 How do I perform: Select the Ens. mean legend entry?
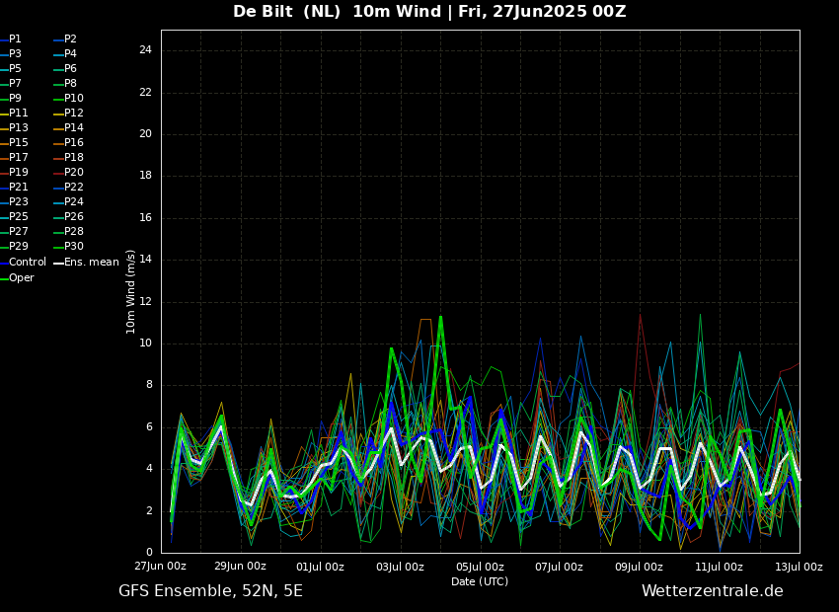(91, 263)
